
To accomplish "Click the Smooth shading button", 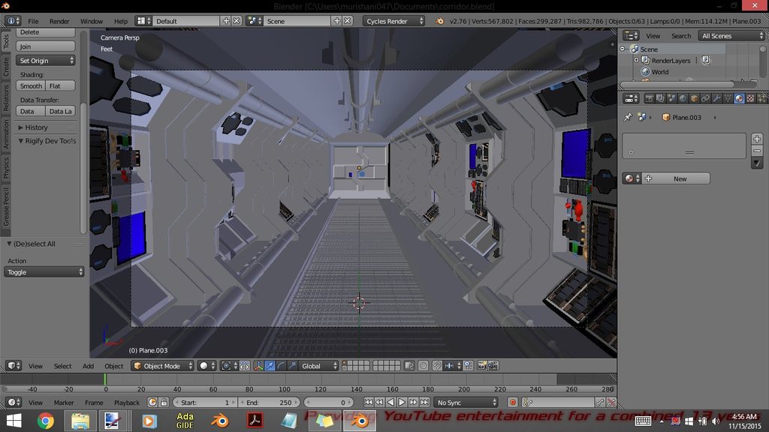I will click(30, 85).
